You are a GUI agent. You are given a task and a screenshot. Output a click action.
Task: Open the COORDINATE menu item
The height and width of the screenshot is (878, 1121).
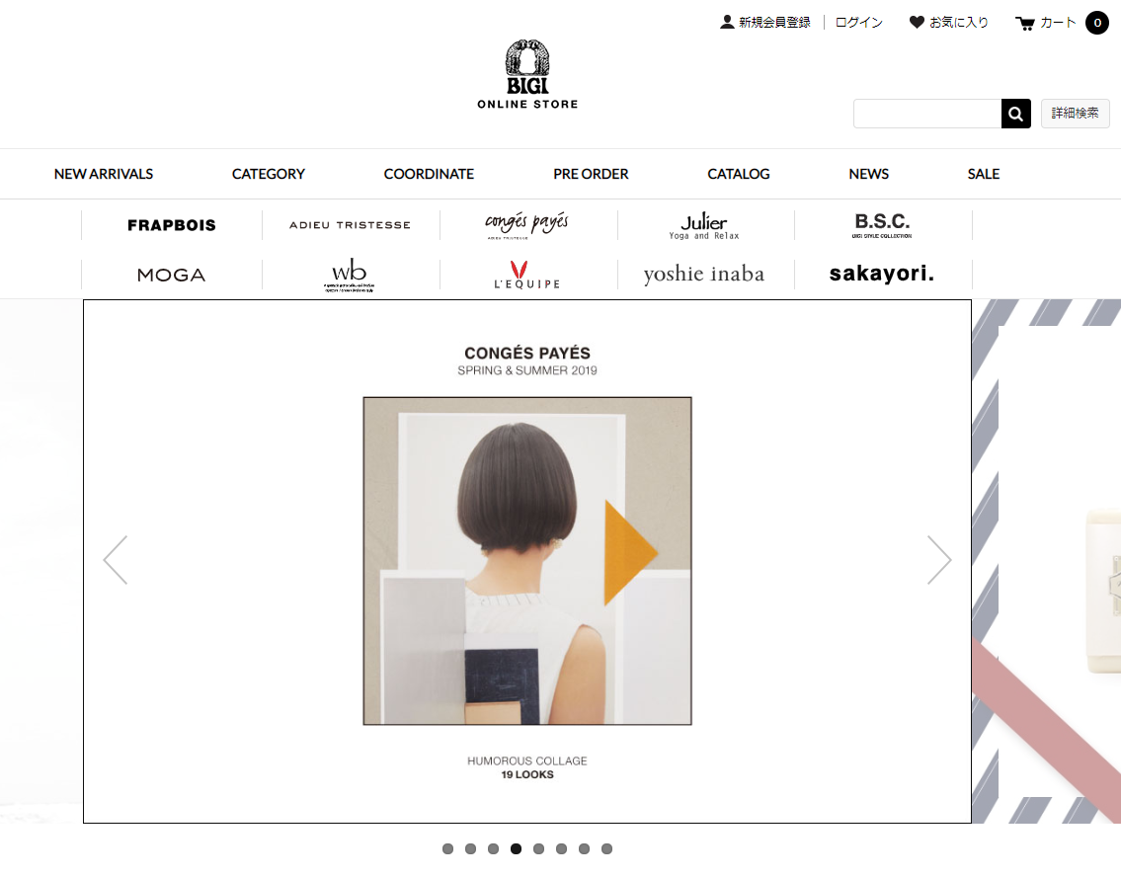tap(429, 174)
